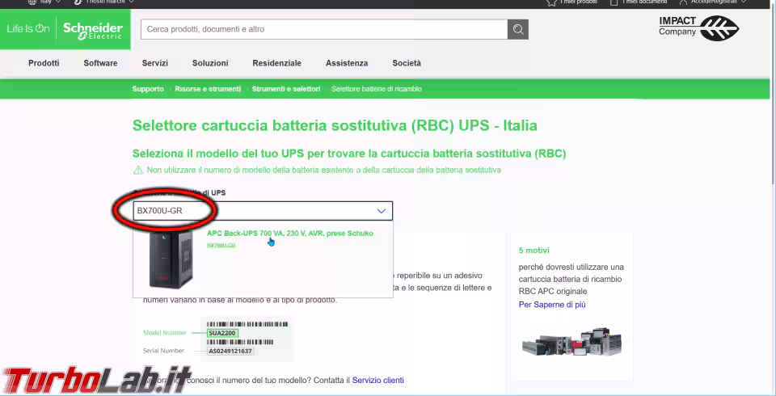Open the Software menu
Viewport: 776px width, 396px height.
click(100, 63)
